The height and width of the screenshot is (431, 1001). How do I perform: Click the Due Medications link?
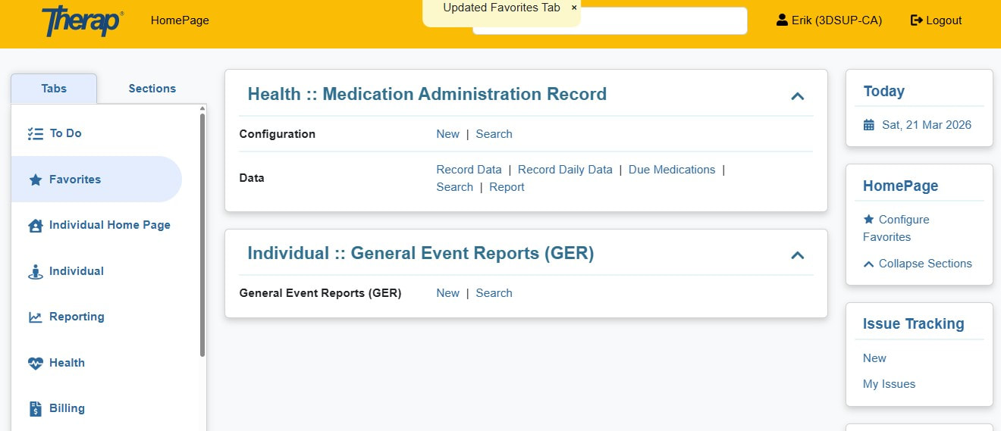coord(672,170)
